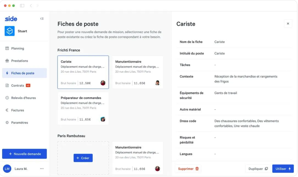Open Contrats with the 43 badge
298x177 pixels.
tap(18, 86)
